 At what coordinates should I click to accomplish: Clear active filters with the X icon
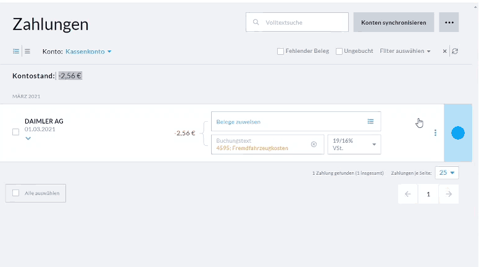(x=444, y=51)
